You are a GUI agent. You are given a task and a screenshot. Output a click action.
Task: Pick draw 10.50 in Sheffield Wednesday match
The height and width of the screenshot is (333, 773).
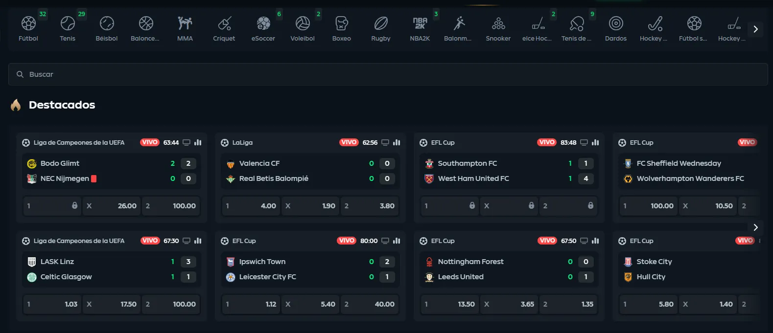(708, 206)
